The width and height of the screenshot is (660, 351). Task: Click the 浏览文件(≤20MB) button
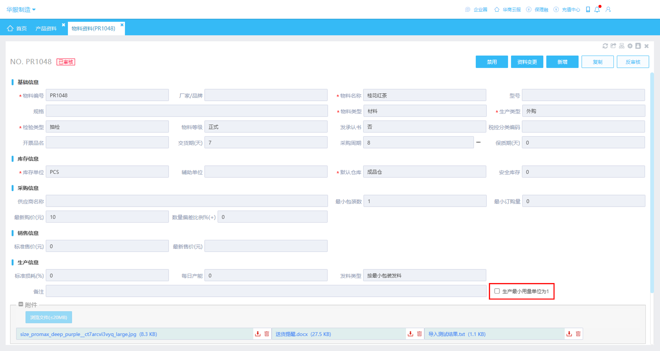49,317
